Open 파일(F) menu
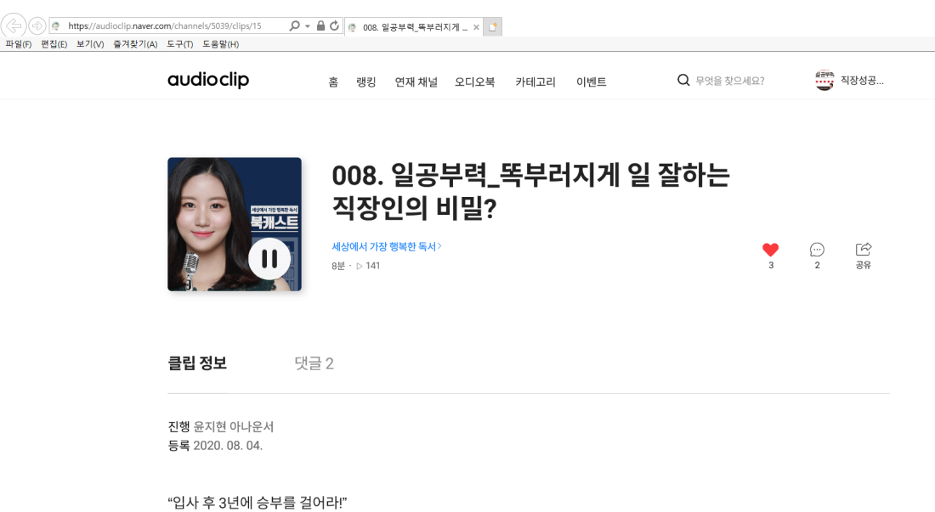The image size is (935, 512). pos(19,44)
